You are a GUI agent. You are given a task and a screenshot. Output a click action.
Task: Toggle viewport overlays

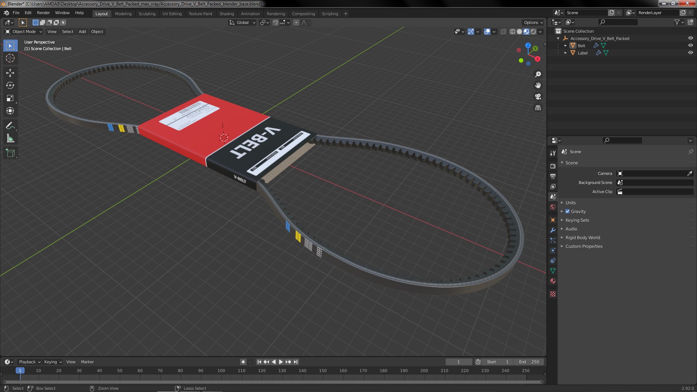(487, 32)
